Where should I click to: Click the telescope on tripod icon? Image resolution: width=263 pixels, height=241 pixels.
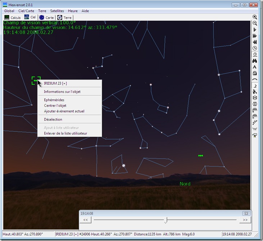point(255,135)
